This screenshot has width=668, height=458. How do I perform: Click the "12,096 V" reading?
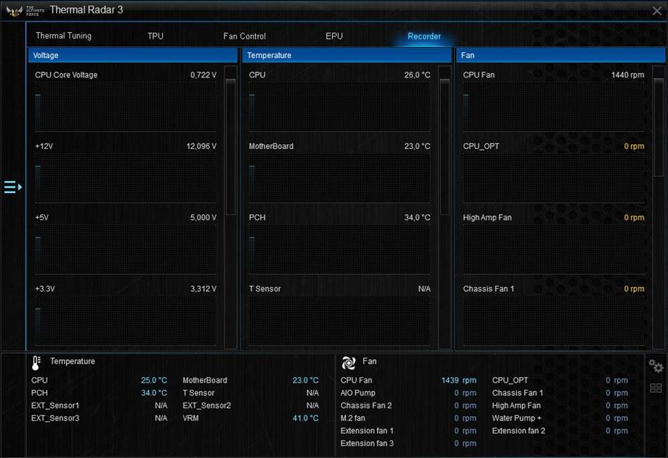tap(202, 146)
